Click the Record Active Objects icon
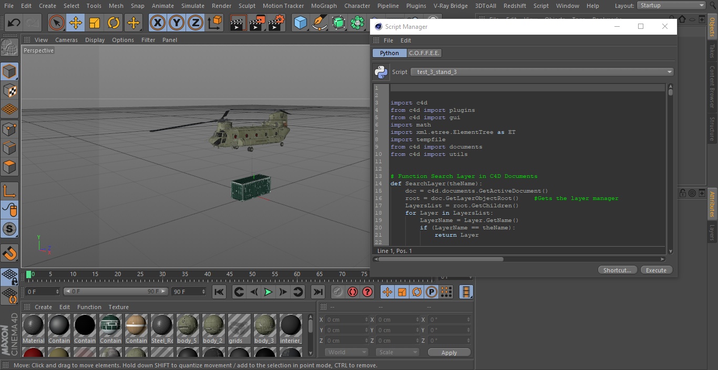This screenshot has width=718, height=370. coord(337,292)
